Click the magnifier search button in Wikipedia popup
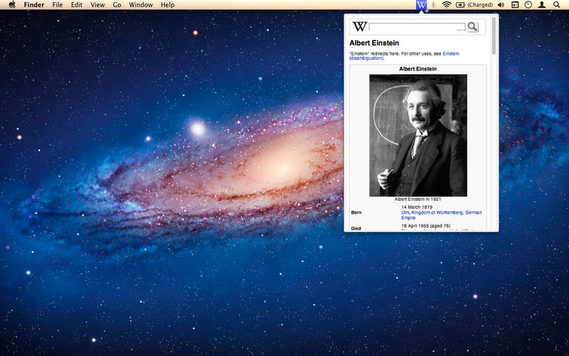The width and height of the screenshot is (569, 356). tap(472, 26)
